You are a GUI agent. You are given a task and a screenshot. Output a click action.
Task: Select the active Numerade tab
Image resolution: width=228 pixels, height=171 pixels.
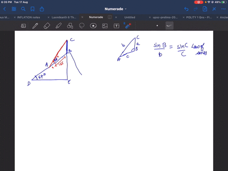pyautogui.click(x=96, y=17)
